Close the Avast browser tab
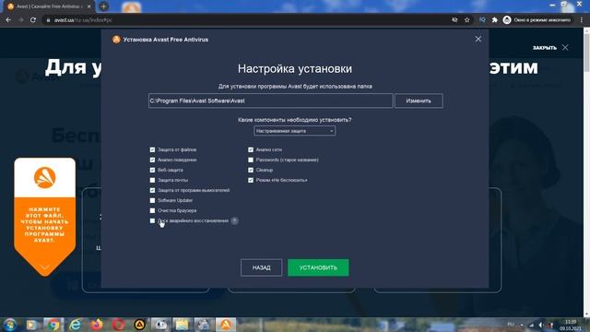The image size is (590, 332). tap(89, 6)
